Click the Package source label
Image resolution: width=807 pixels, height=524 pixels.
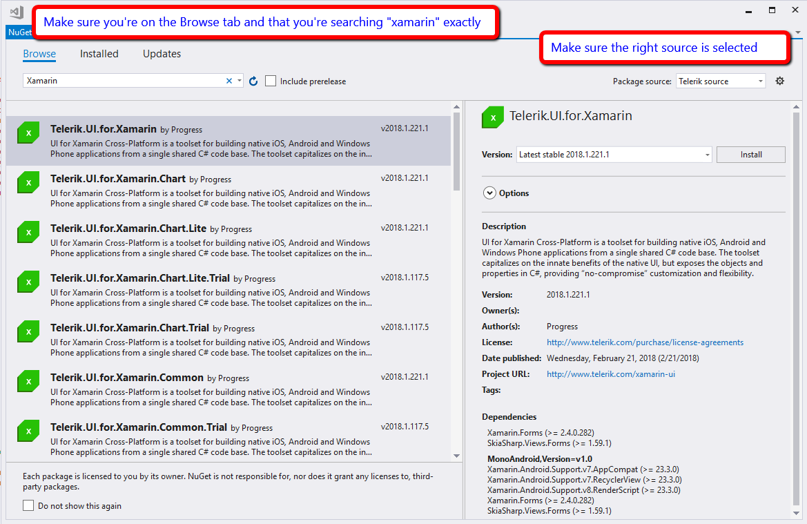pos(642,81)
